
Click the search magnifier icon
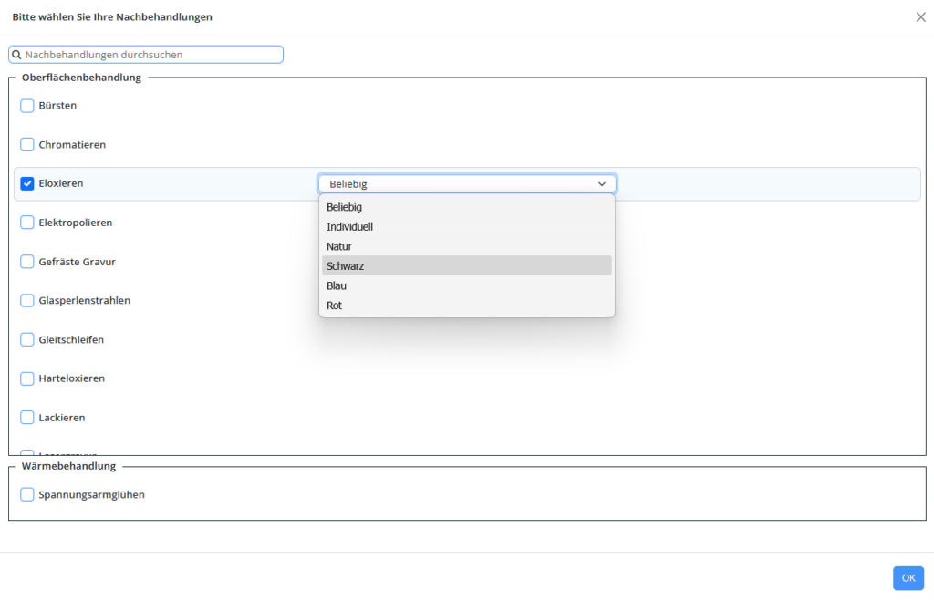(x=16, y=55)
